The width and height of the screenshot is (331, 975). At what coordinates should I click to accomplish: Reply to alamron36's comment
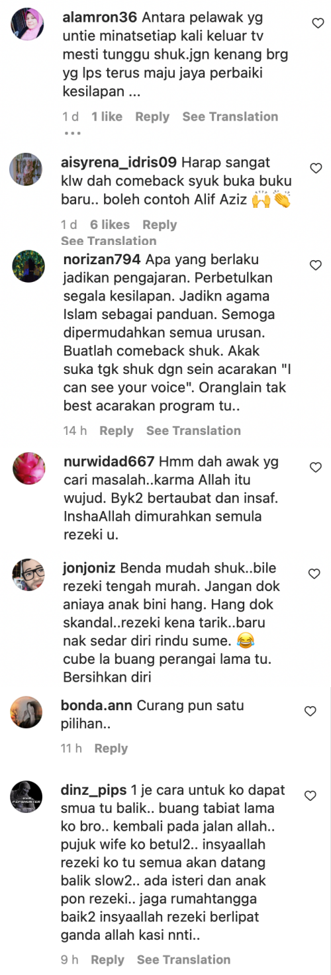click(x=152, y=116)
